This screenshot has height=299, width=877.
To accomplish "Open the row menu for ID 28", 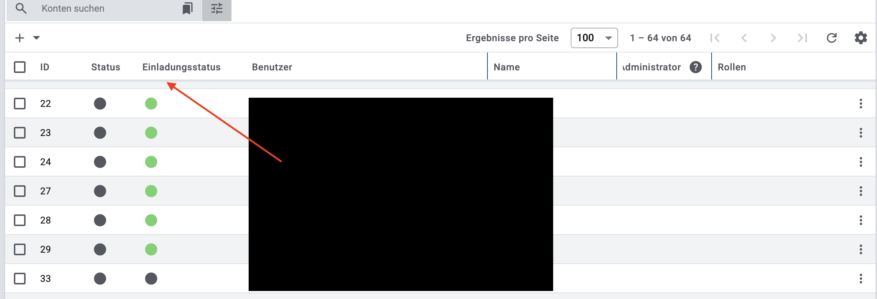I will coord(861,220).
